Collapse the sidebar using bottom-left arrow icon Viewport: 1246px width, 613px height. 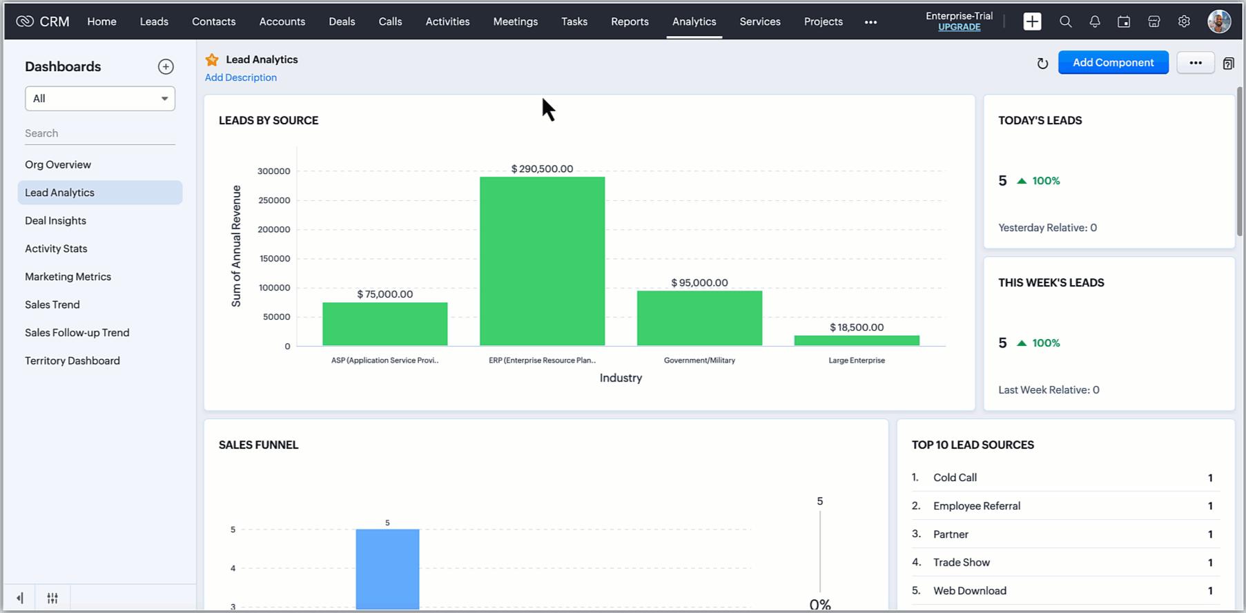click(20, 598)
